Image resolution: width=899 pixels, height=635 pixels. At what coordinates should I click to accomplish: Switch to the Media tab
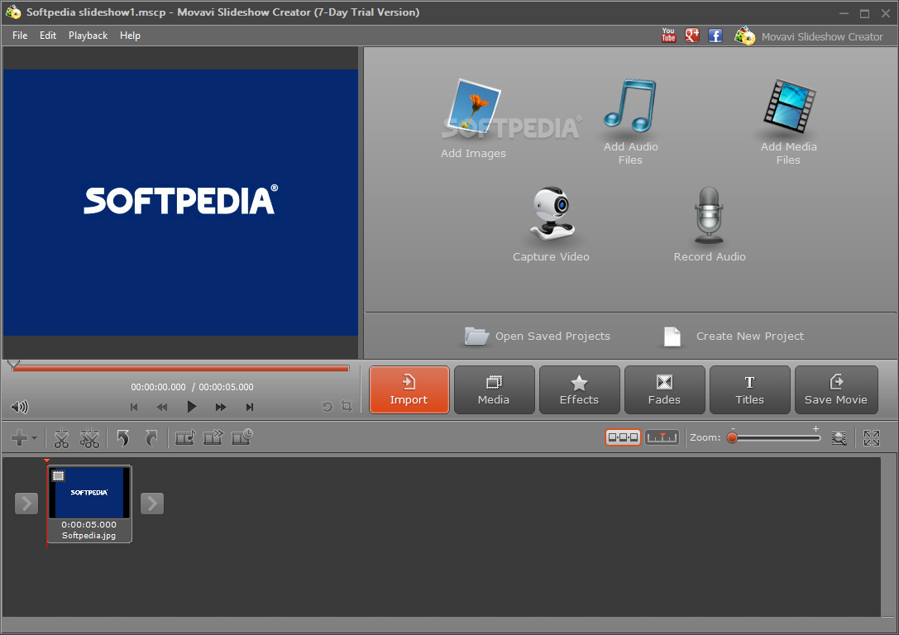coord(495,389)
